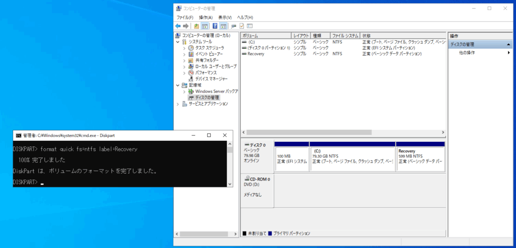This screenshot has width=516, height=248.
Task: Click the blue Help question mark icon
Action: click(x=215, y=26)
